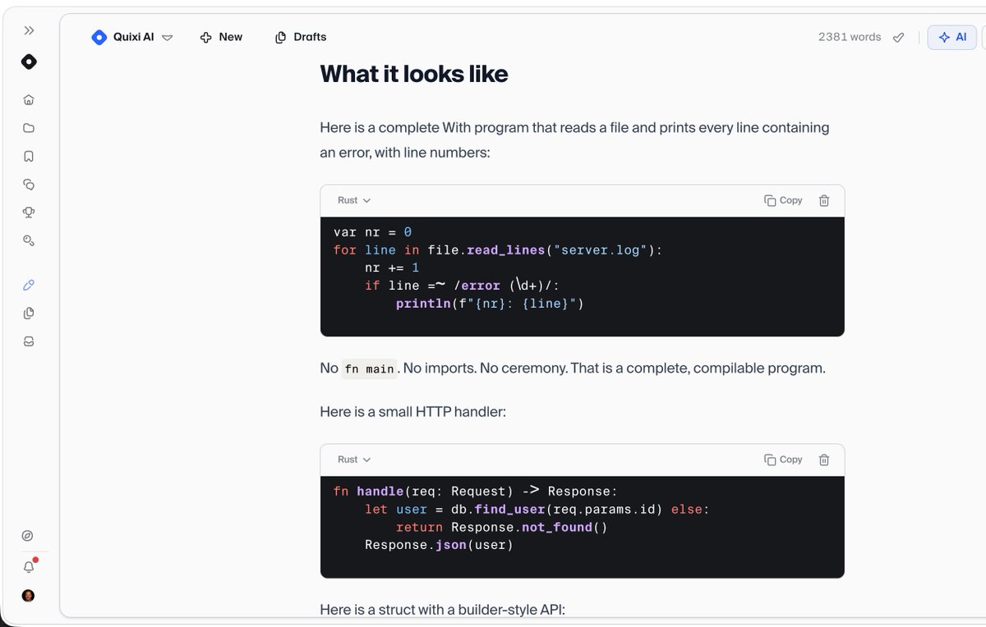Open the key icon in sidebar
The height and width of the screenshot is (627, 986).
[29, 240]
